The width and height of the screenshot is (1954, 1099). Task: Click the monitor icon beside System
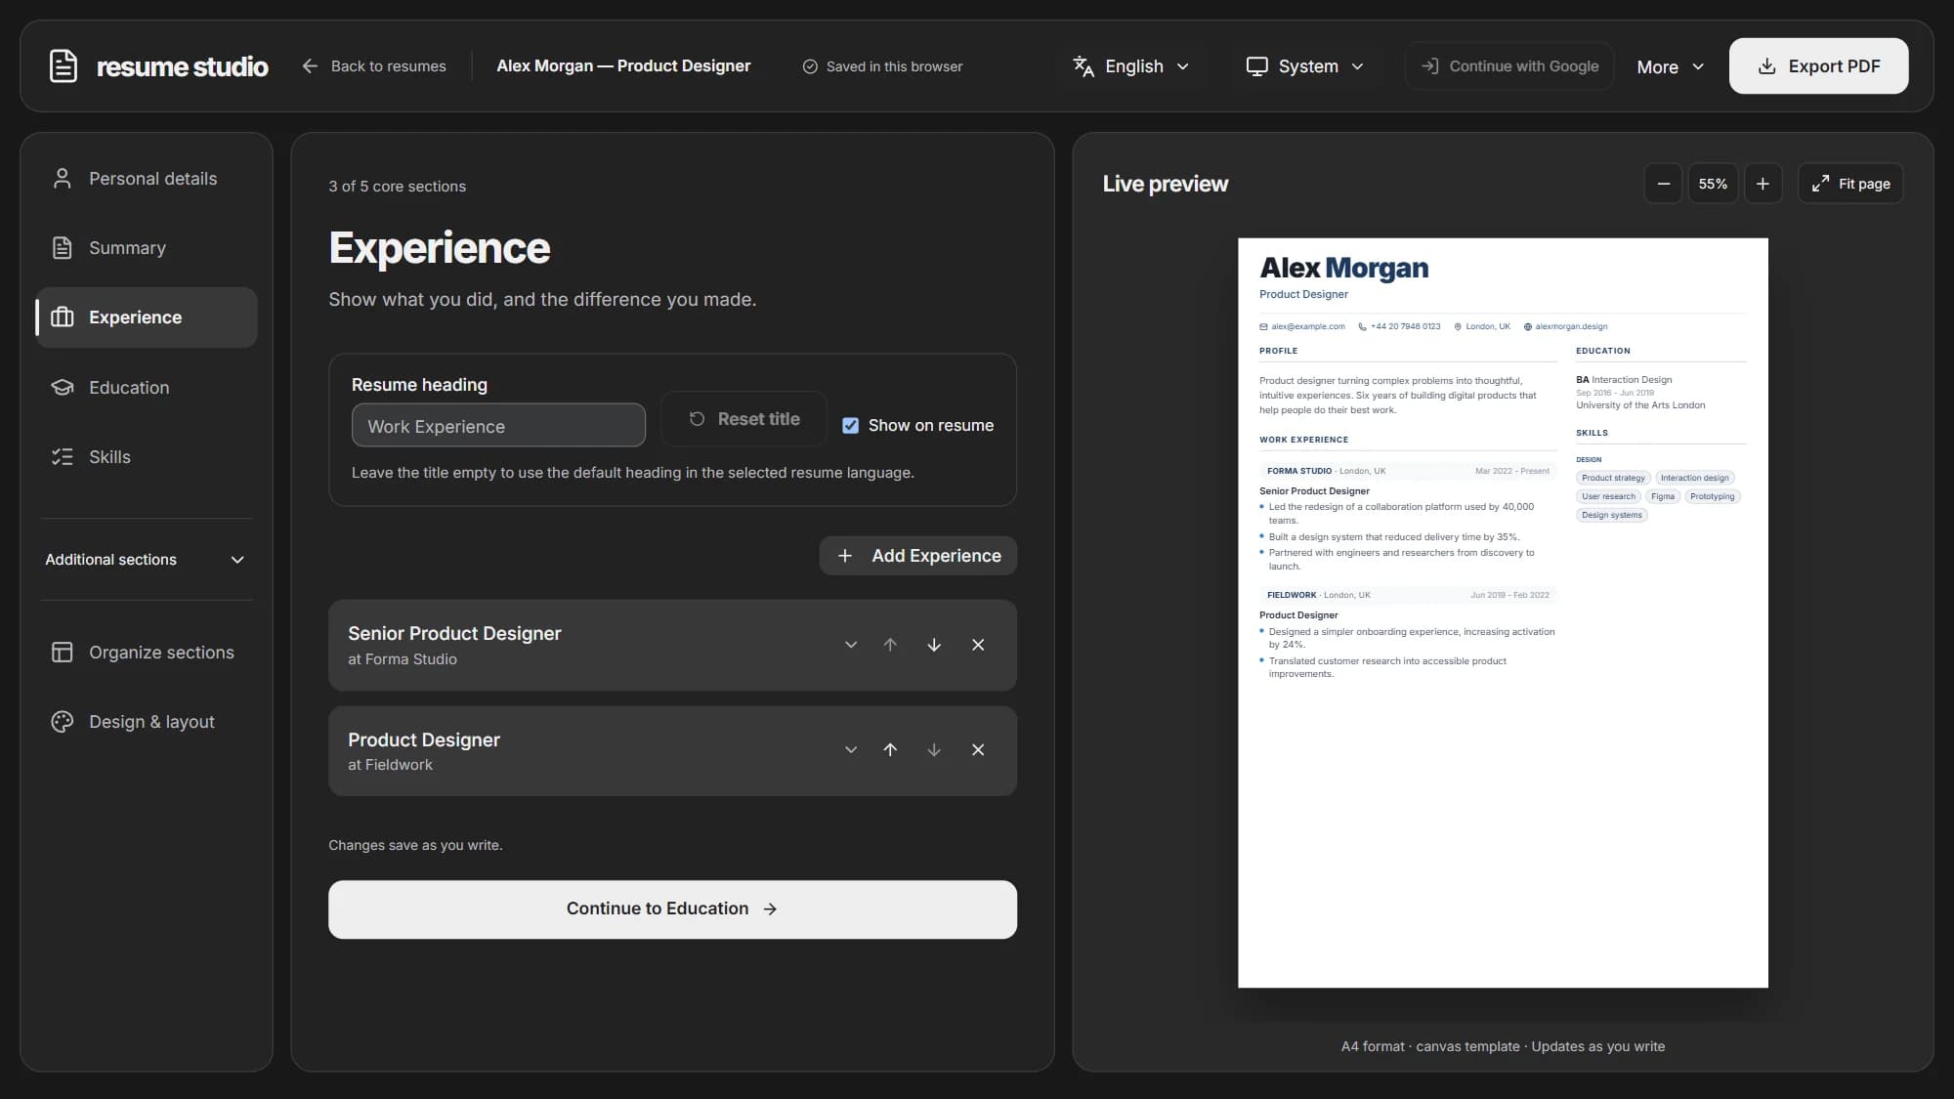click(x=1256, y=65)
